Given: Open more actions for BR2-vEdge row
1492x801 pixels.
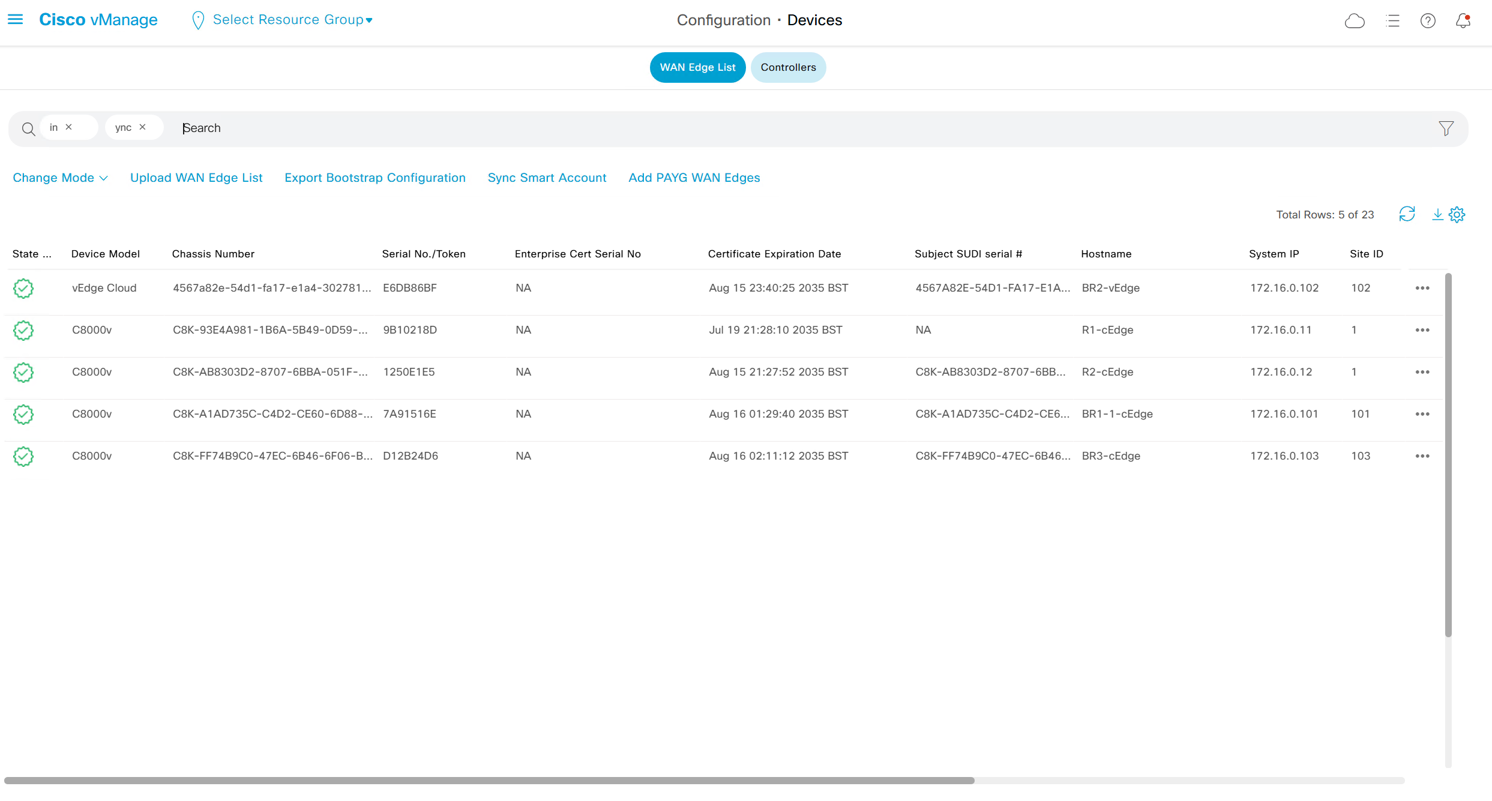Looking at the screenshot, I should pos(1422,288).
